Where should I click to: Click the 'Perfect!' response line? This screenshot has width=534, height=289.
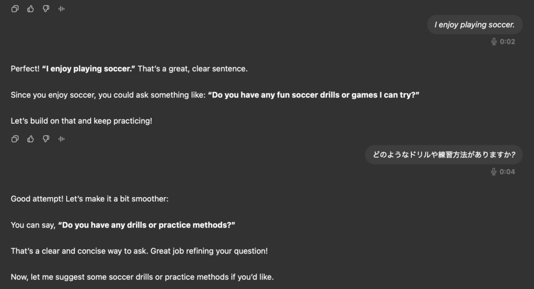[x=129, y=69]
